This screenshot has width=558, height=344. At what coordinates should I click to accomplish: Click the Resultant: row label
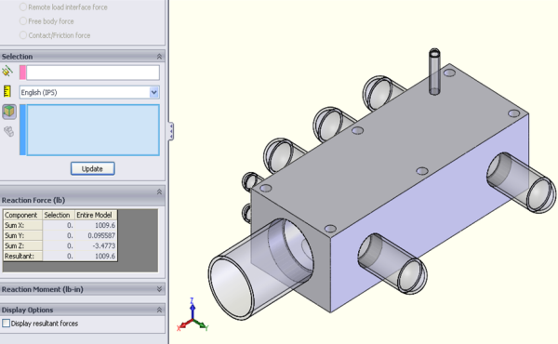point(22,256)
